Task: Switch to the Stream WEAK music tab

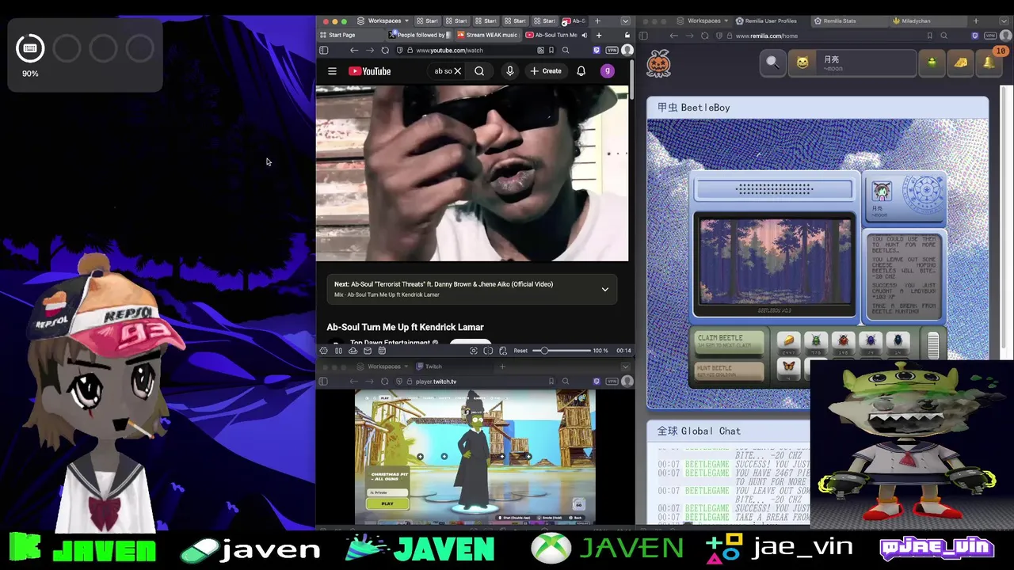Action: [x=487, y=35]
